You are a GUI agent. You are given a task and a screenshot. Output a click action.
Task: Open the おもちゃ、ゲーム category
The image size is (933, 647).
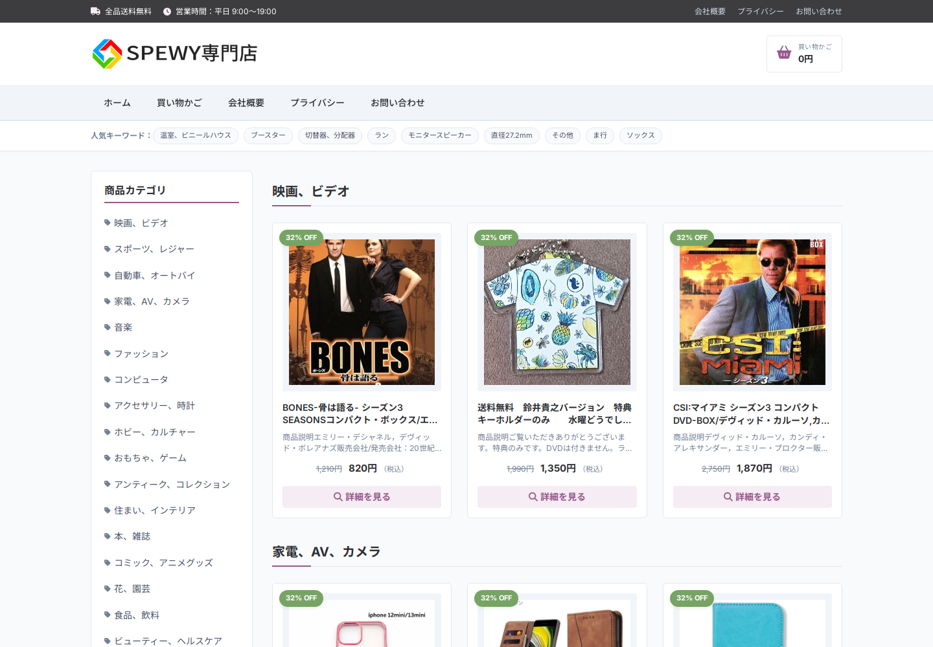click(x=150, y=458)
